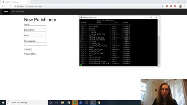This screenshot has width=187, height=105.
Task: Click 'age_group' row in terminal
Action: point(105,26)
